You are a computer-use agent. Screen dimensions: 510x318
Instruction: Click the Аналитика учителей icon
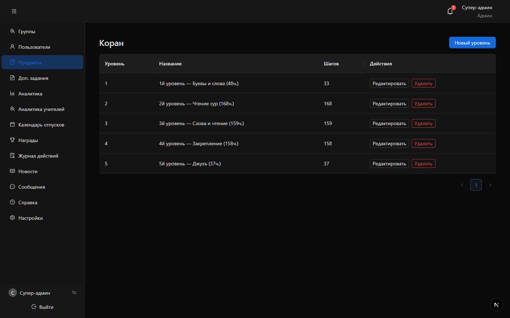[x=12, y=109]
